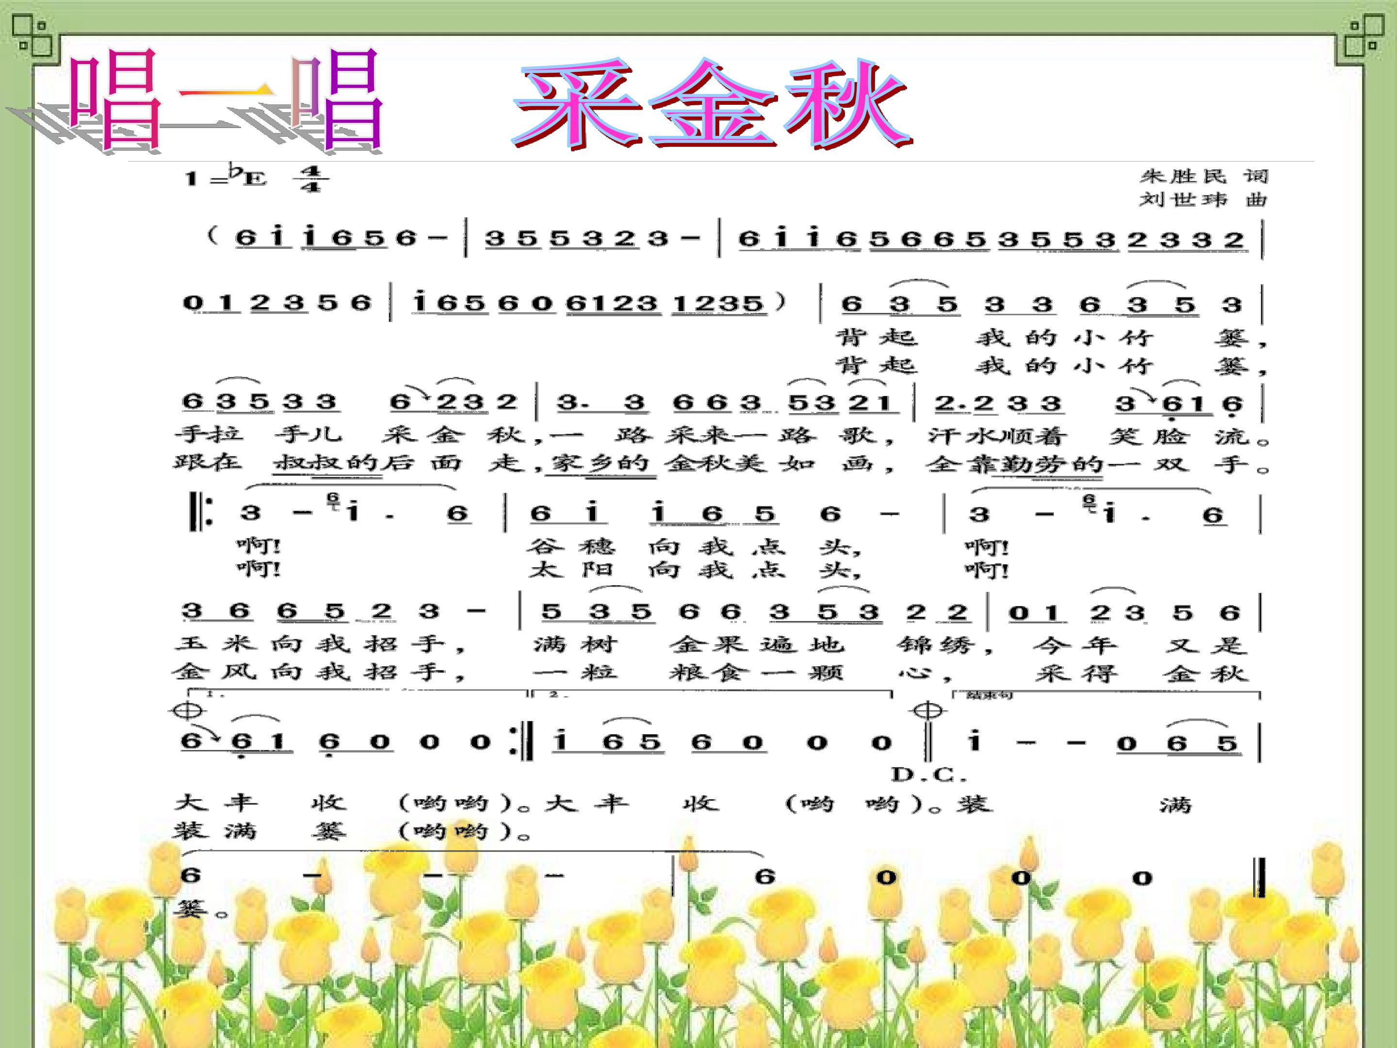1397x1048 pixels.
Task: Click the 结束句 ending label
Action: click(990, 695)
